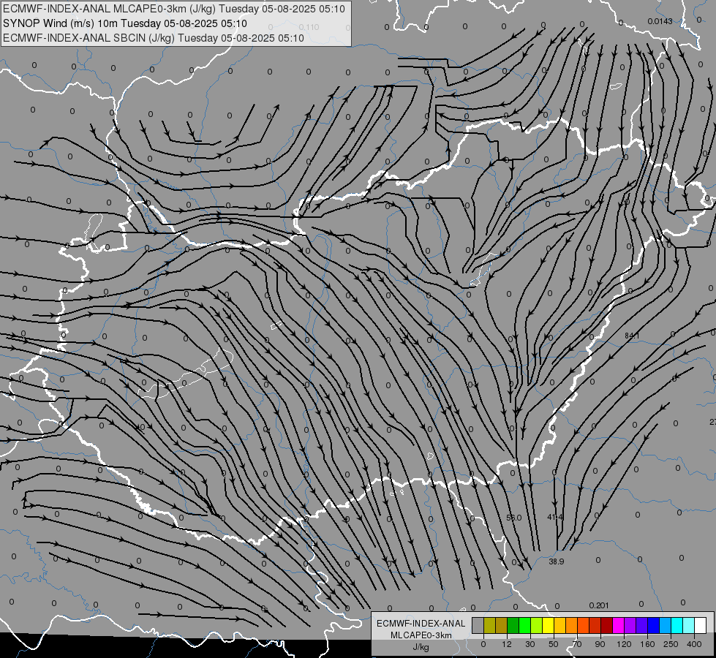Click the SBCIN title line in header

pyautogui.click(x=154, y=38)
